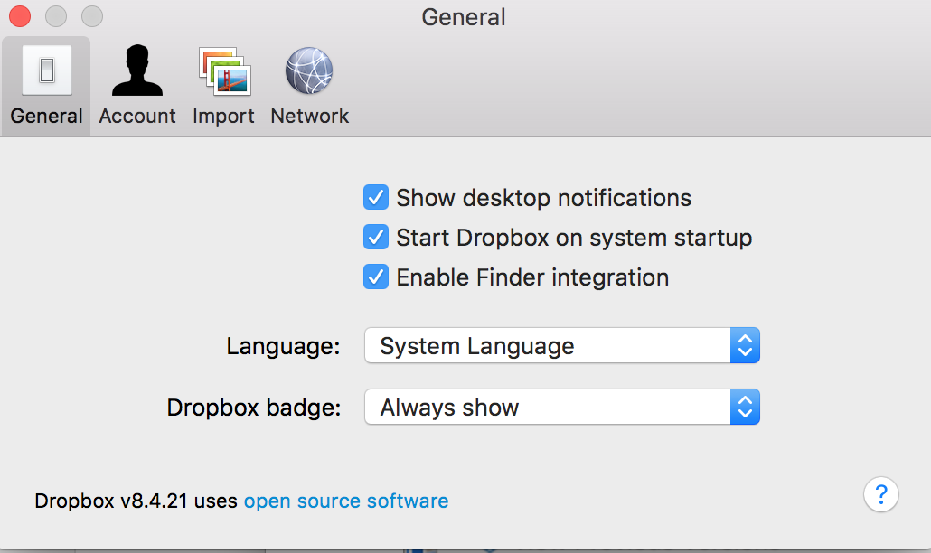Uncheck Start Dropbox on system startup
931x553 pixels.
[376, 238]
